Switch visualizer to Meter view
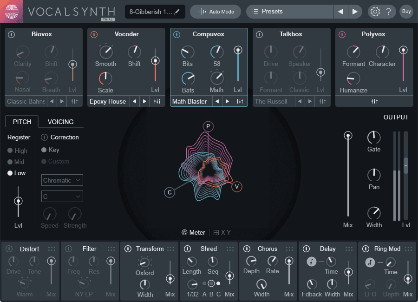The height and width of the screenshot is (302, 418). (x=194, y=232)
